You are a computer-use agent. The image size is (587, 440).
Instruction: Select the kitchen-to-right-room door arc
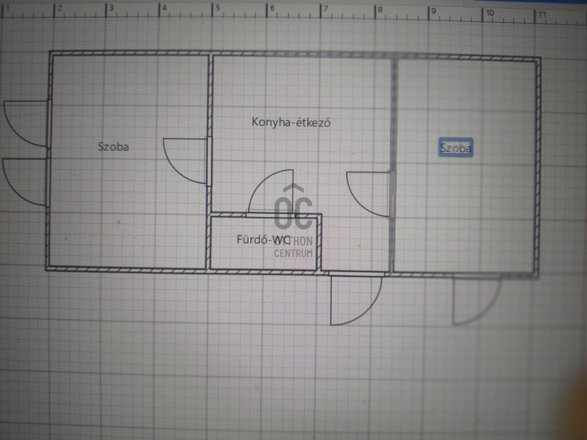(x=369, y=194)
